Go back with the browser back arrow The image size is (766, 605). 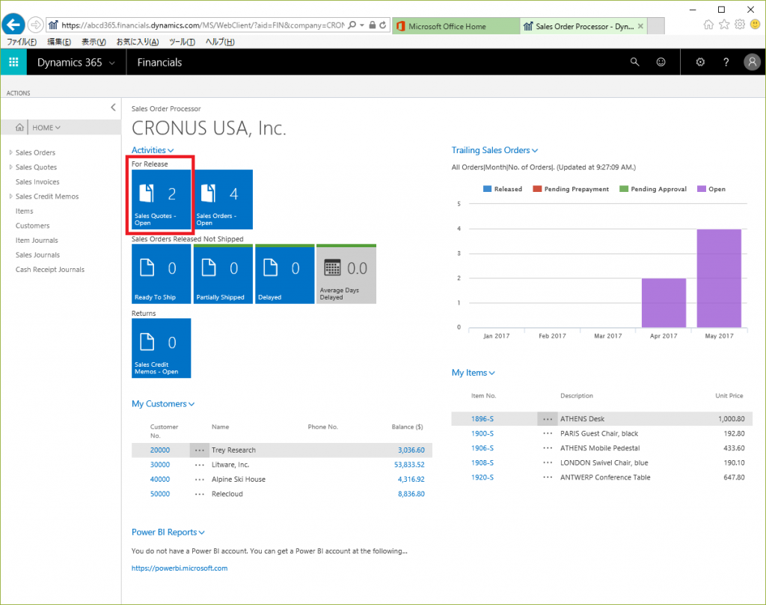point(13,25)
